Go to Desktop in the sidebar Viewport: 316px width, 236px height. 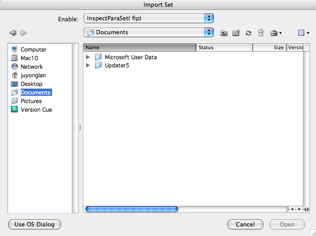pos(31,84)
